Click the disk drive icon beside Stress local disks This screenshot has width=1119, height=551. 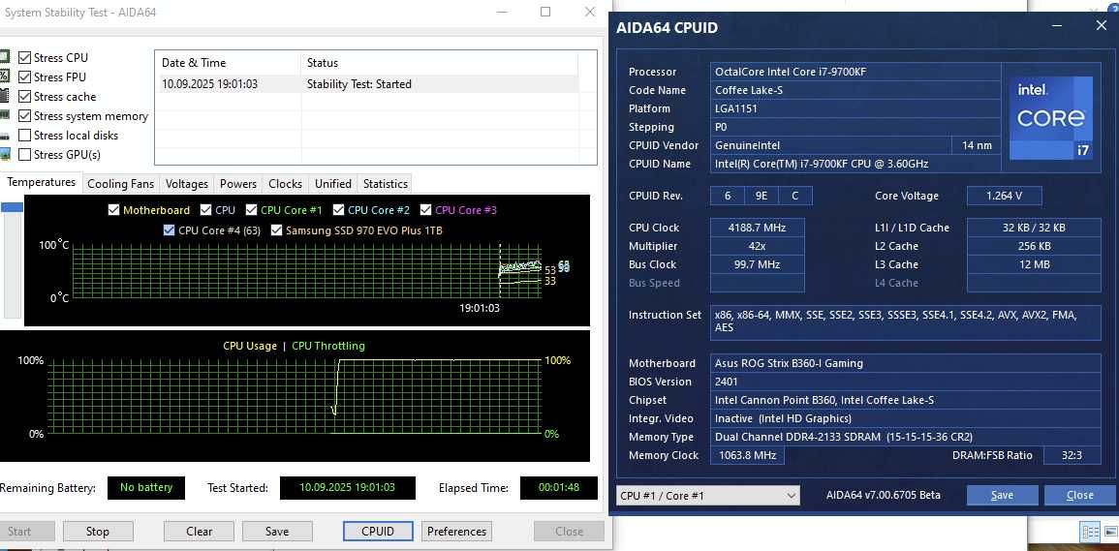[4, 135]
